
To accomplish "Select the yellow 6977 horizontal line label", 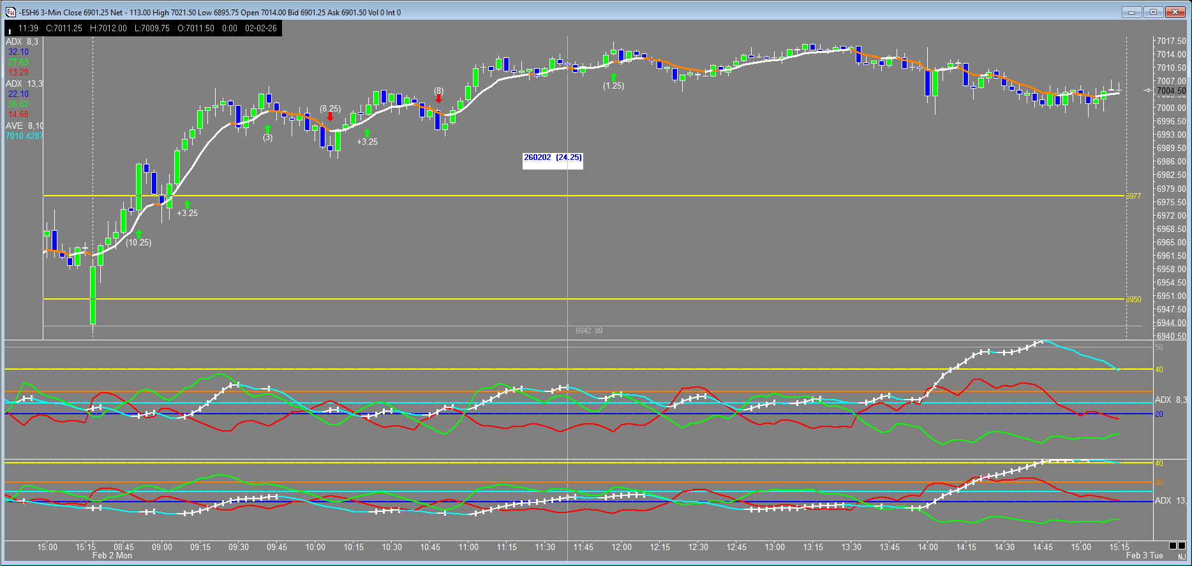I will pos(1133,196).
